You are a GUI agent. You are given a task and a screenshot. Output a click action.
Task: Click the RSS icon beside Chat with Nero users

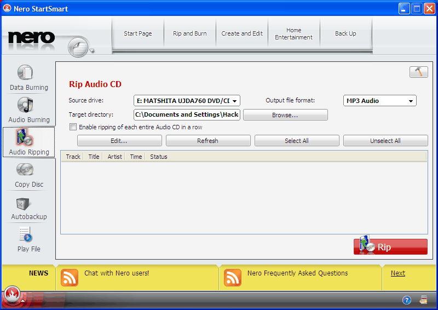(70, 278)
